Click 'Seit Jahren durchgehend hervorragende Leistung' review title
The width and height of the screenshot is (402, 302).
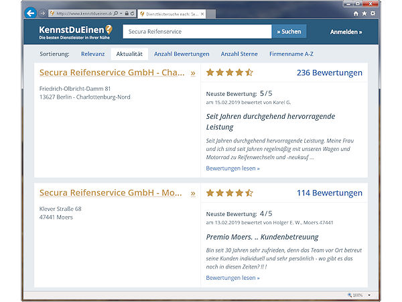coord(271,121)
